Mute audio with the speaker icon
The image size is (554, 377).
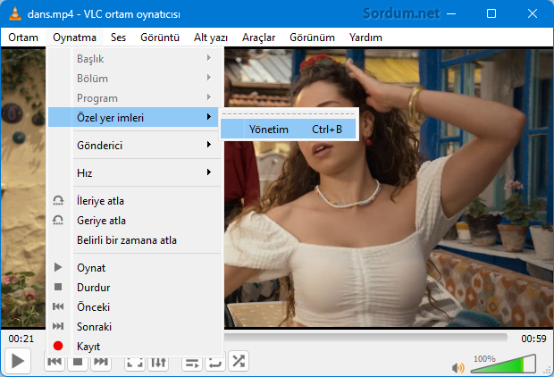pos(457,368)
